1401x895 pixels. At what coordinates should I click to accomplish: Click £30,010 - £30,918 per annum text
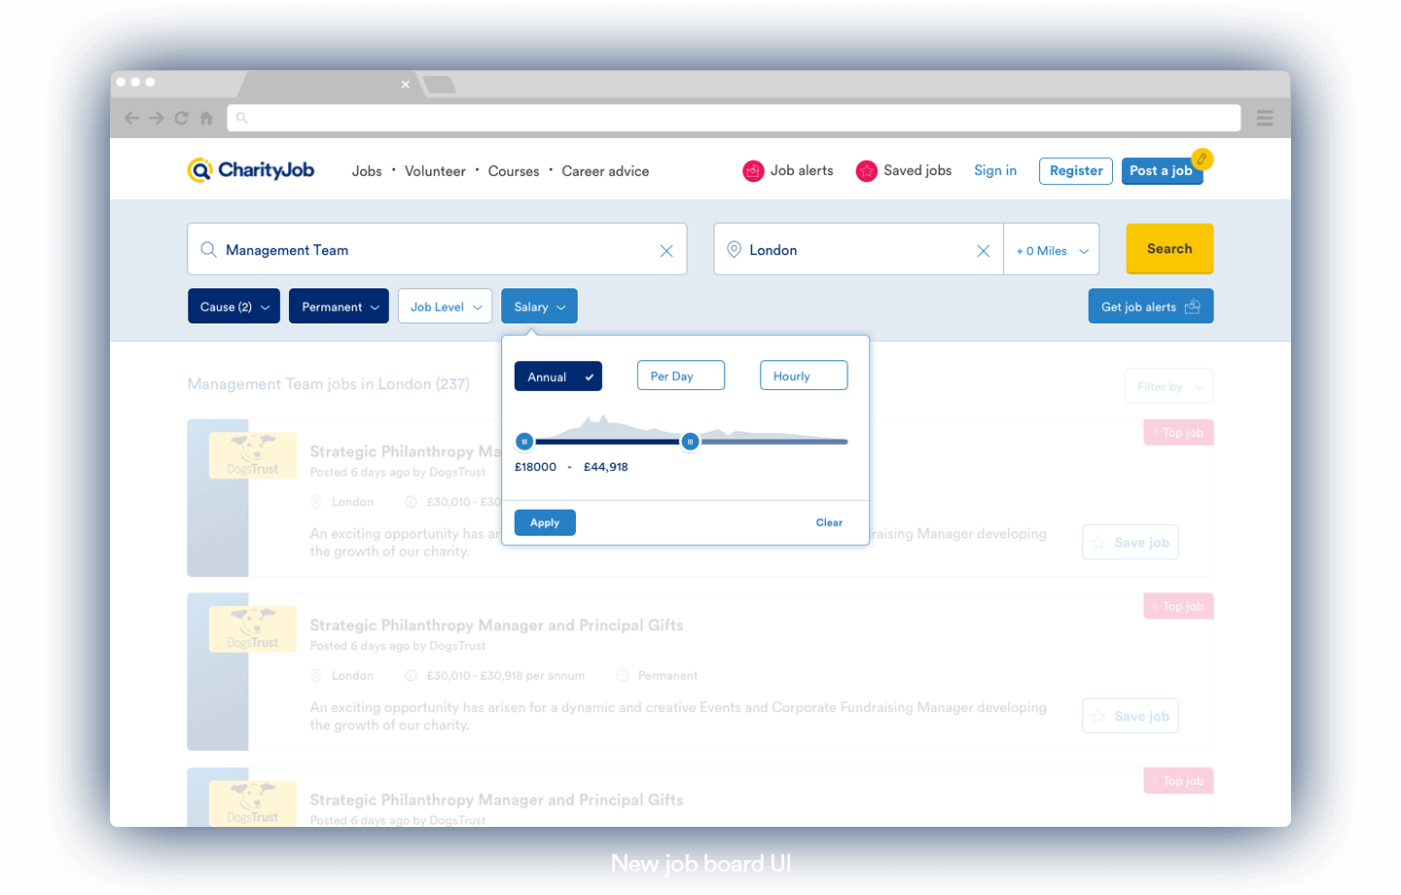point(505,675)
